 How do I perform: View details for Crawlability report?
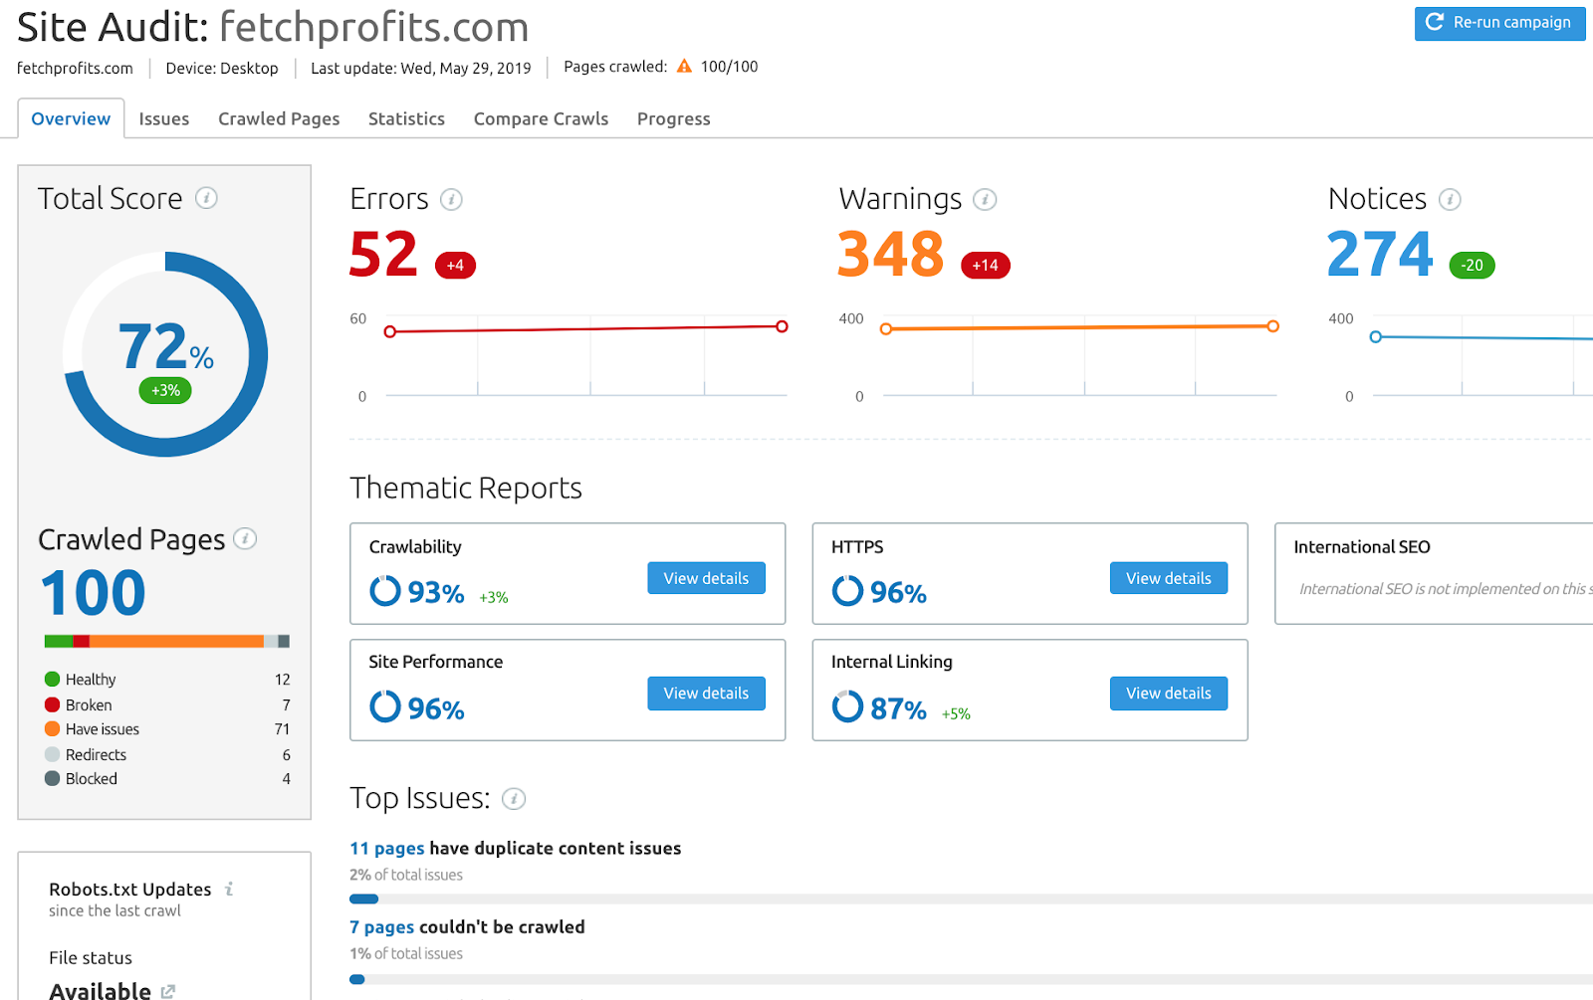[706, 578]
